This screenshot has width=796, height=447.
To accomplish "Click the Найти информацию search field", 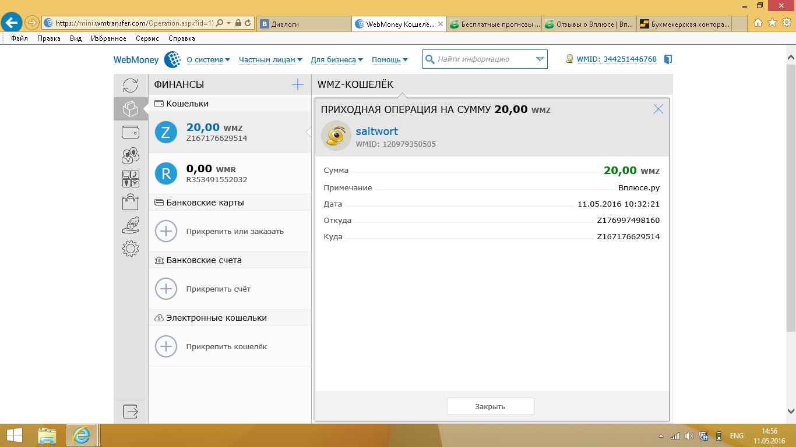I will tap(484, 59).
